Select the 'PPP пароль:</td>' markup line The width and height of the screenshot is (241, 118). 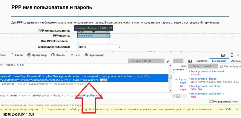point(12,65)
